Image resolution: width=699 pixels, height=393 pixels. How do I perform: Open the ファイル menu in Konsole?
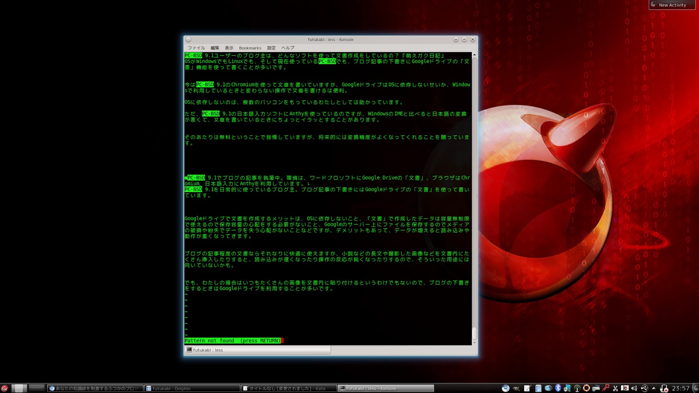tap(196, 48)
